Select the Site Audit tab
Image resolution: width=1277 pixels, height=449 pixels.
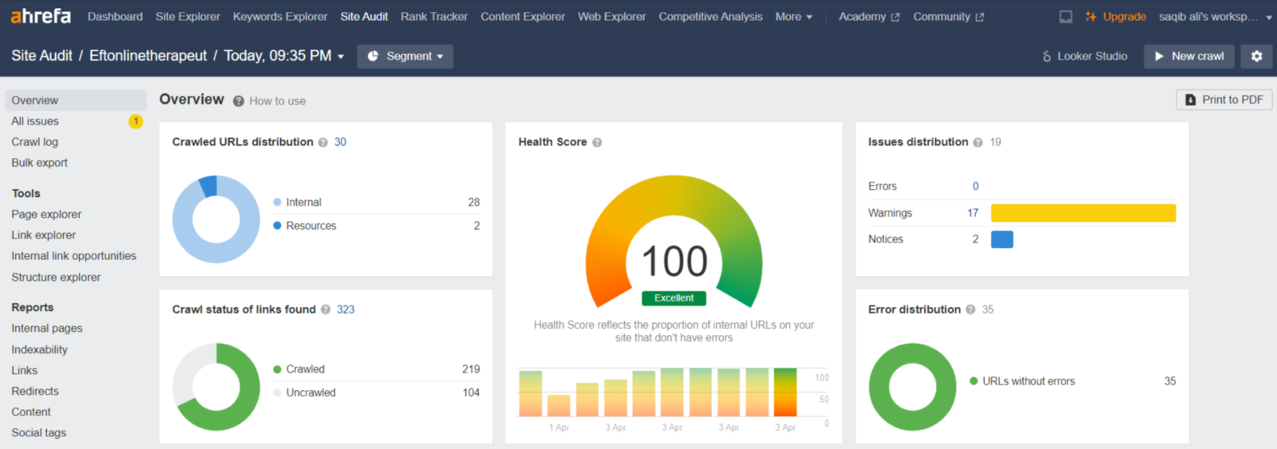point(364,17)
